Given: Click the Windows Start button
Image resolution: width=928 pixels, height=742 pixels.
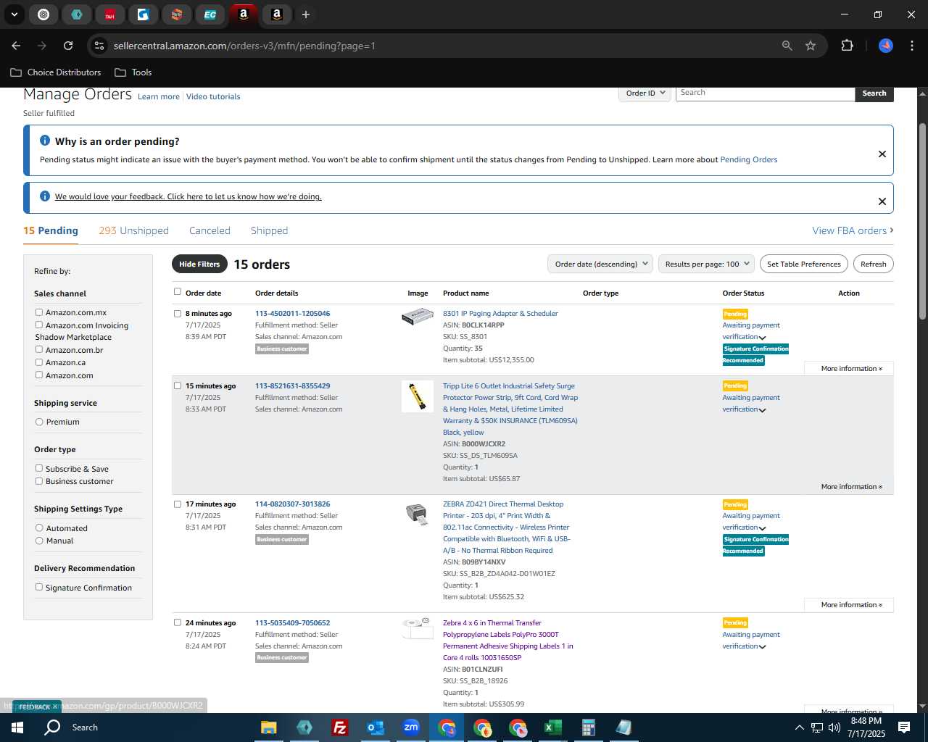Looking at the screenshot, I should [17, 728].
